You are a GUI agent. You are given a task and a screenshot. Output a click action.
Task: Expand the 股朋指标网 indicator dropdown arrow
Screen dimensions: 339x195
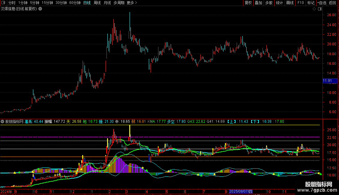(2, 121)
